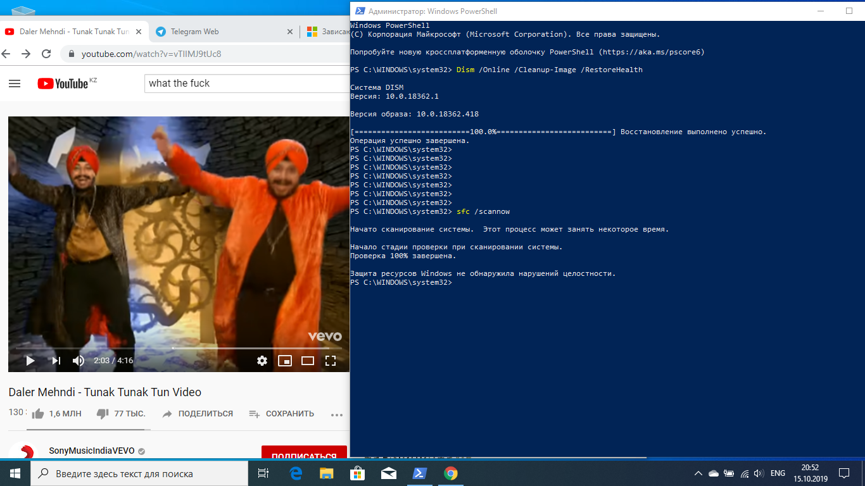Screen dimensions: 865x486
Task: Open volume control in tray
Action: [759, 473]
